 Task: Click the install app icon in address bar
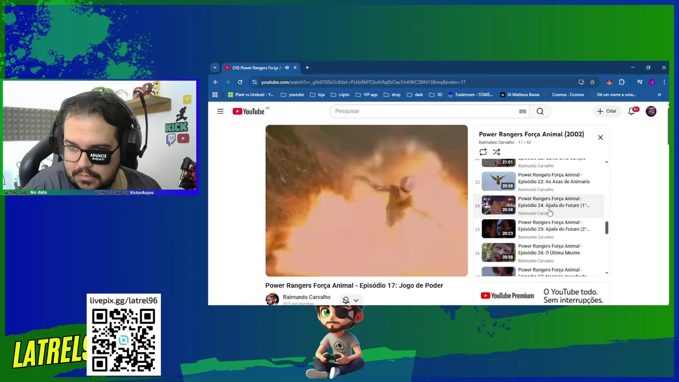click(x=581, y=82)
